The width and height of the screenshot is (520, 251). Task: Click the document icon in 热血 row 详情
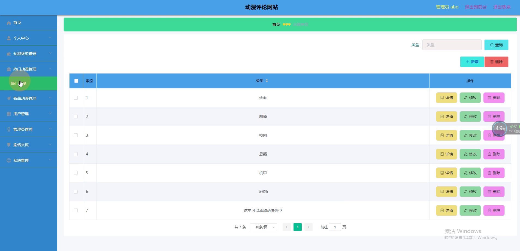click(442, 98)
